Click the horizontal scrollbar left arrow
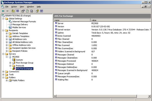This screenshot has height=101, width=152. pos(55,96)
